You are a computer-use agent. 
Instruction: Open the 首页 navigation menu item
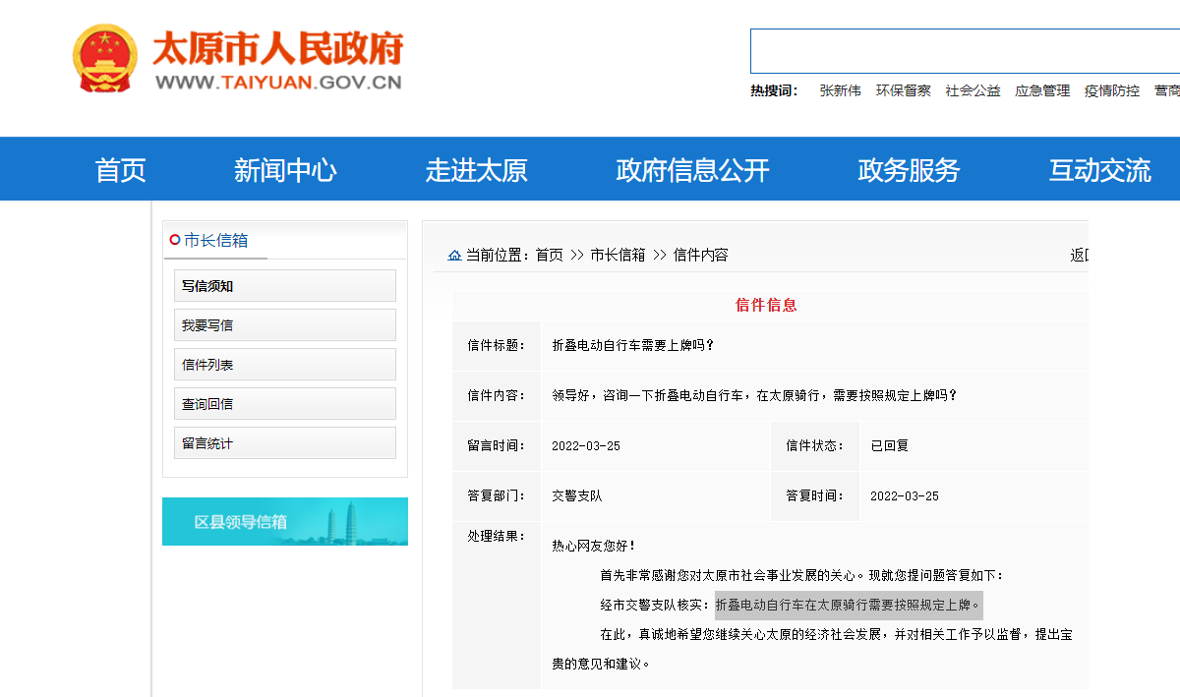coord(120,170)
